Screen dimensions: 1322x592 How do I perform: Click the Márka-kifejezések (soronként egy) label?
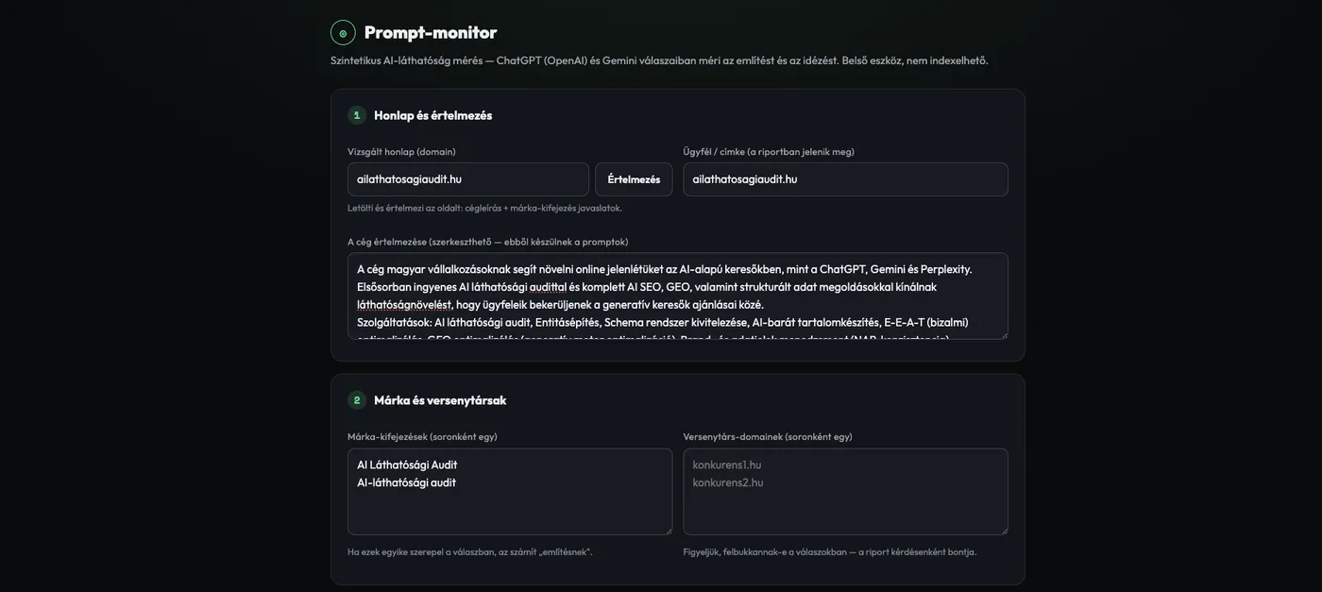(x=422, y=436)
